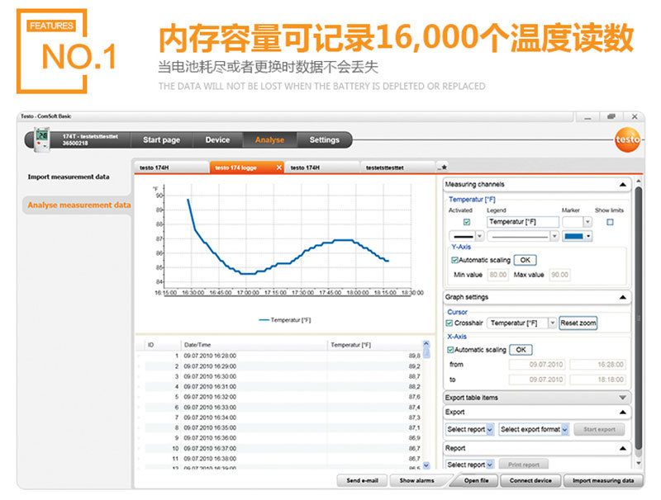
Task: Click Analyse measurement data in sidebar
Action: coord(78,205)
